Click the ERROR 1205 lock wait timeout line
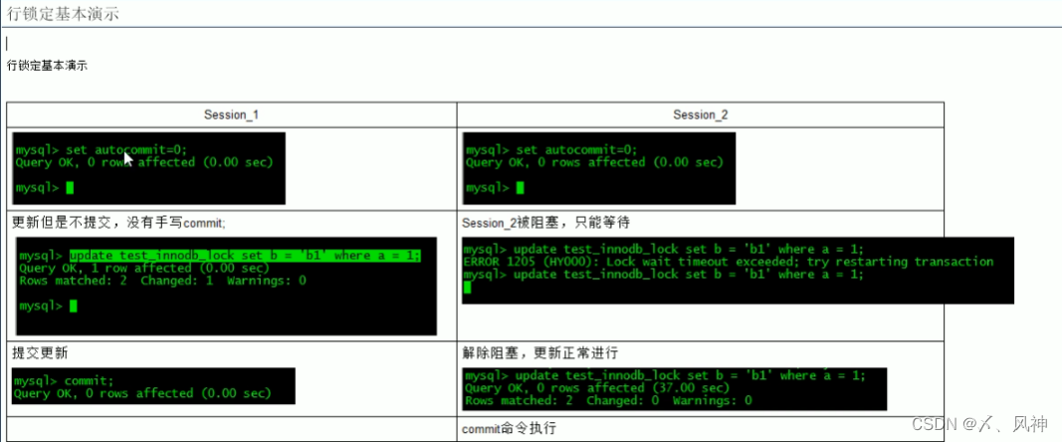This screenshot has height=442, width=1062. click(729, 262)
